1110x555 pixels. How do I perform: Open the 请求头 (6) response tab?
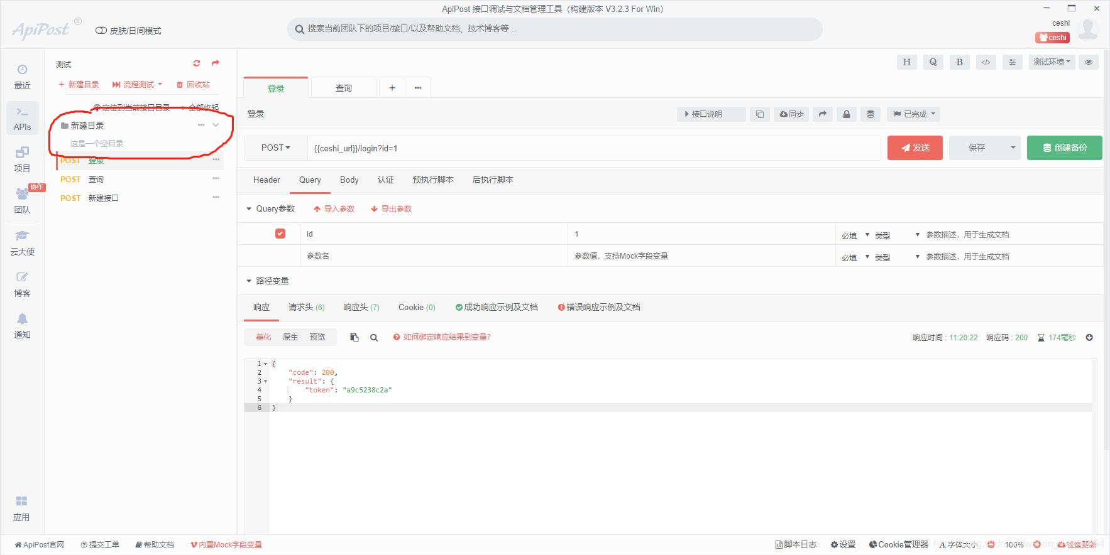point(307,307)
